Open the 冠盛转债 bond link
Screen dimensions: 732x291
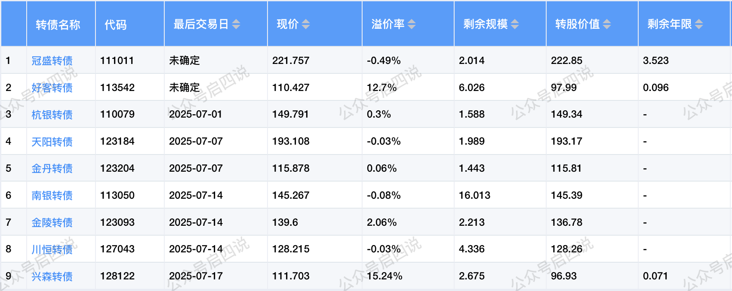[52, 61]
